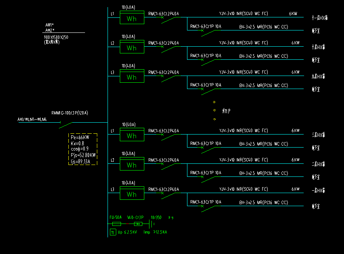Click the 6KW label on 三层HX箱 line
Image resolution: width=344 pixels, height=254 pixels.
pos(295,131)
